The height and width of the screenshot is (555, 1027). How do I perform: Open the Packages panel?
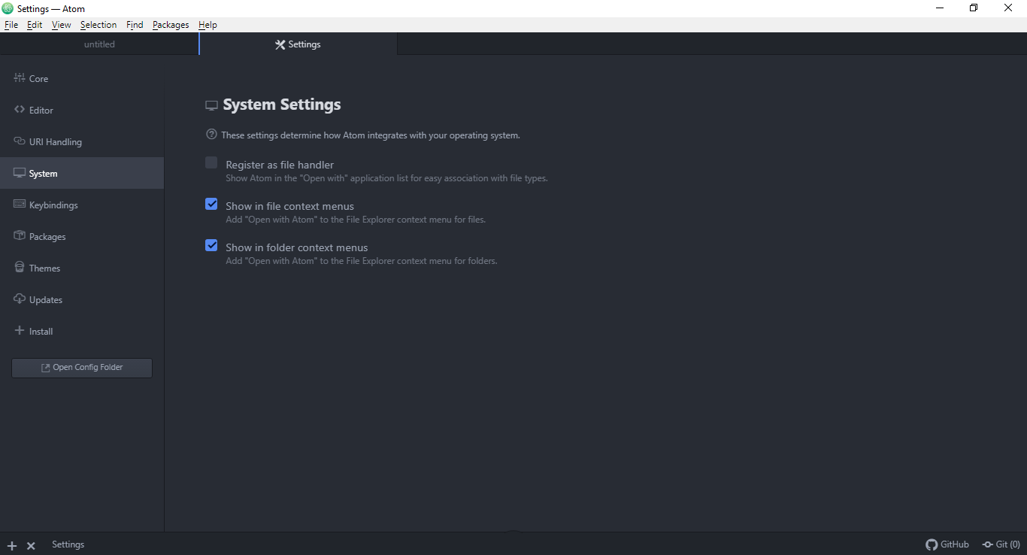(82, 236)
